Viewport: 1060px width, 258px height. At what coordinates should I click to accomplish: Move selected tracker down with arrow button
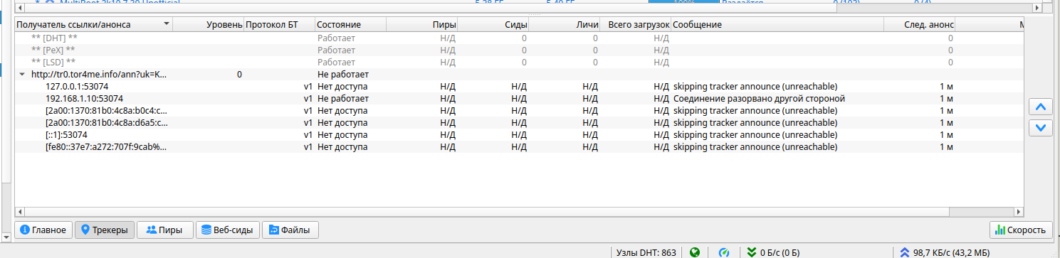pyautogui.click(x=1040, y=128)
